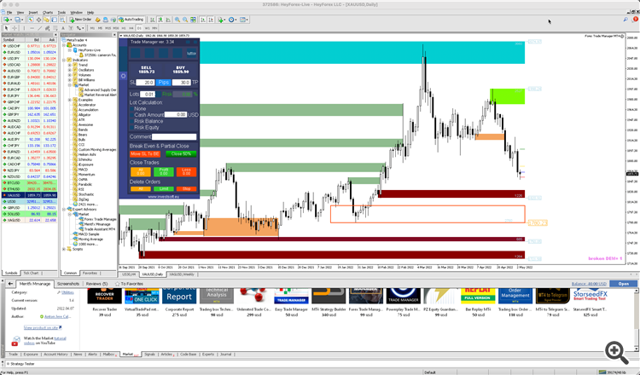Collapse the Expert Advisors node
The width and height of the screenshot is (640, 375).
pyautogui.click(x=64, y=209)
